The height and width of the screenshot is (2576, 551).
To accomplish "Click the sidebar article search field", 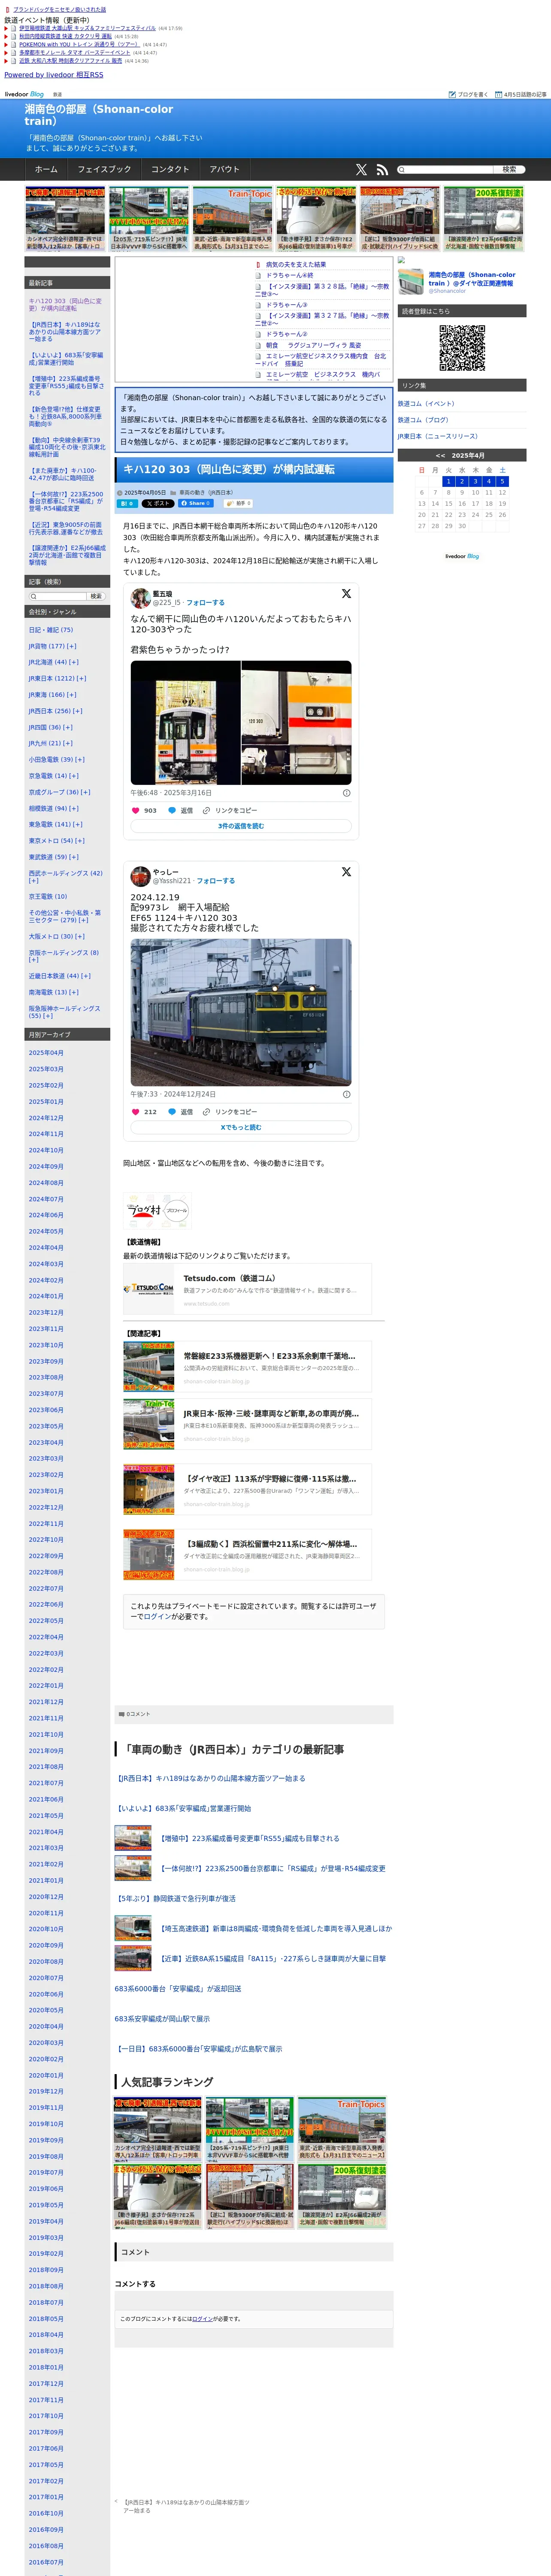I will click(57, 596).
